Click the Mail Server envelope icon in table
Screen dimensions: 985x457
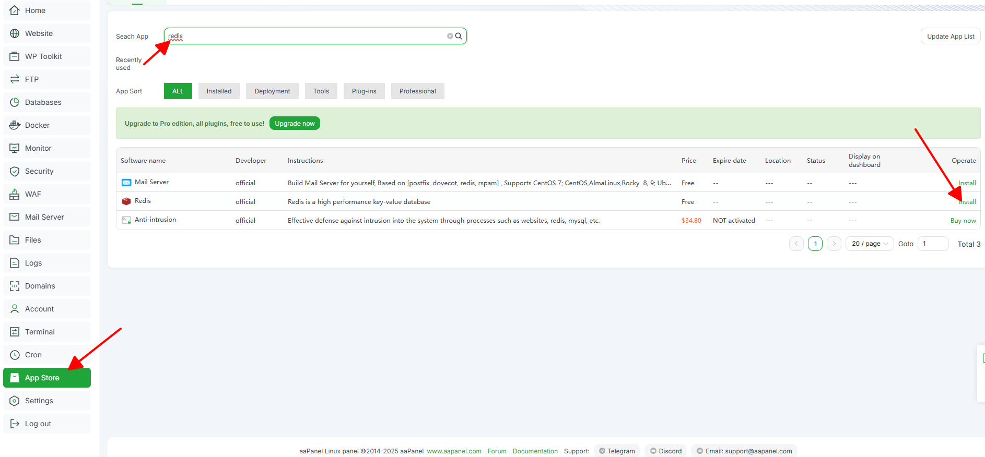126,183
